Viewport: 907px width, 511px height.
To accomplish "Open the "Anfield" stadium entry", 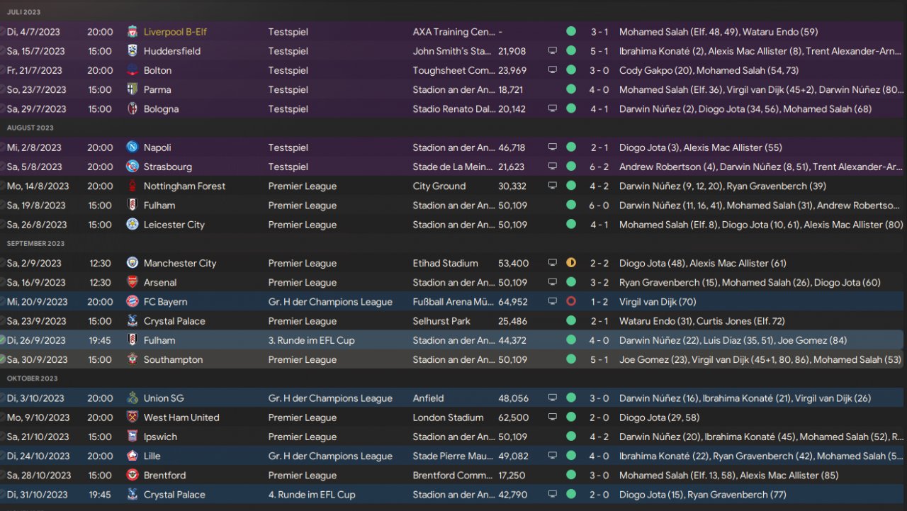I will pyautogui.click(x=429, y=398).
